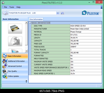Click the save disc information floppy icon
The width and height of the screenshot is (104, 93).
pyautogui.click(x=62, y=13)
